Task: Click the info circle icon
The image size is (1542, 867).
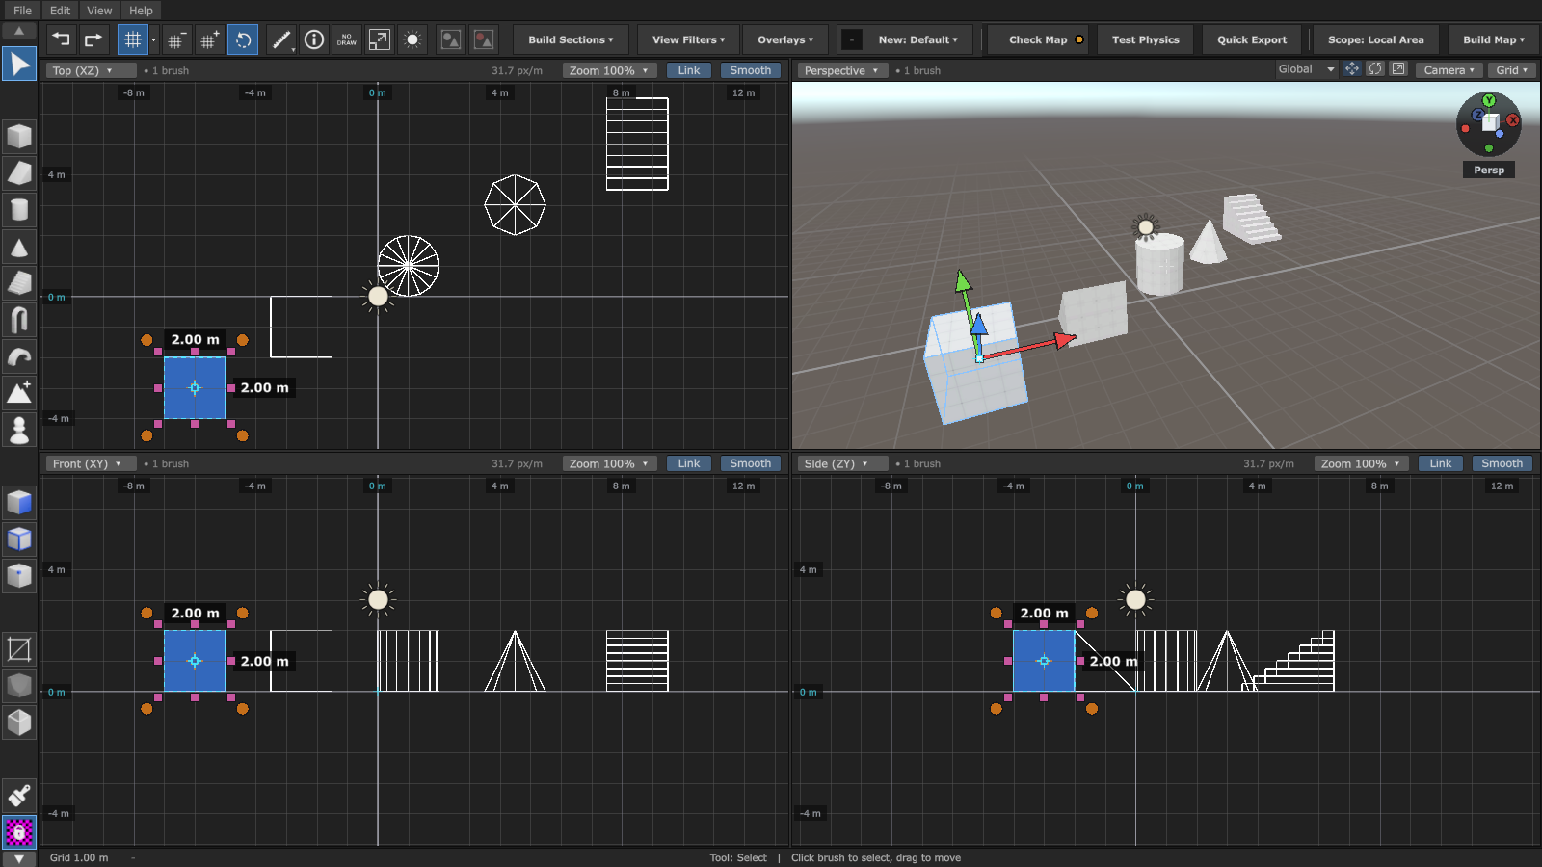Action: pos(314,39)
